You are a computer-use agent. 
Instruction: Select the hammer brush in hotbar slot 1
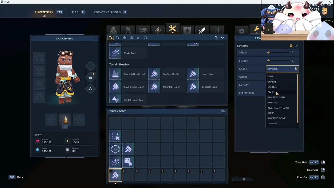pyautogui.click(x=115, y=175)
